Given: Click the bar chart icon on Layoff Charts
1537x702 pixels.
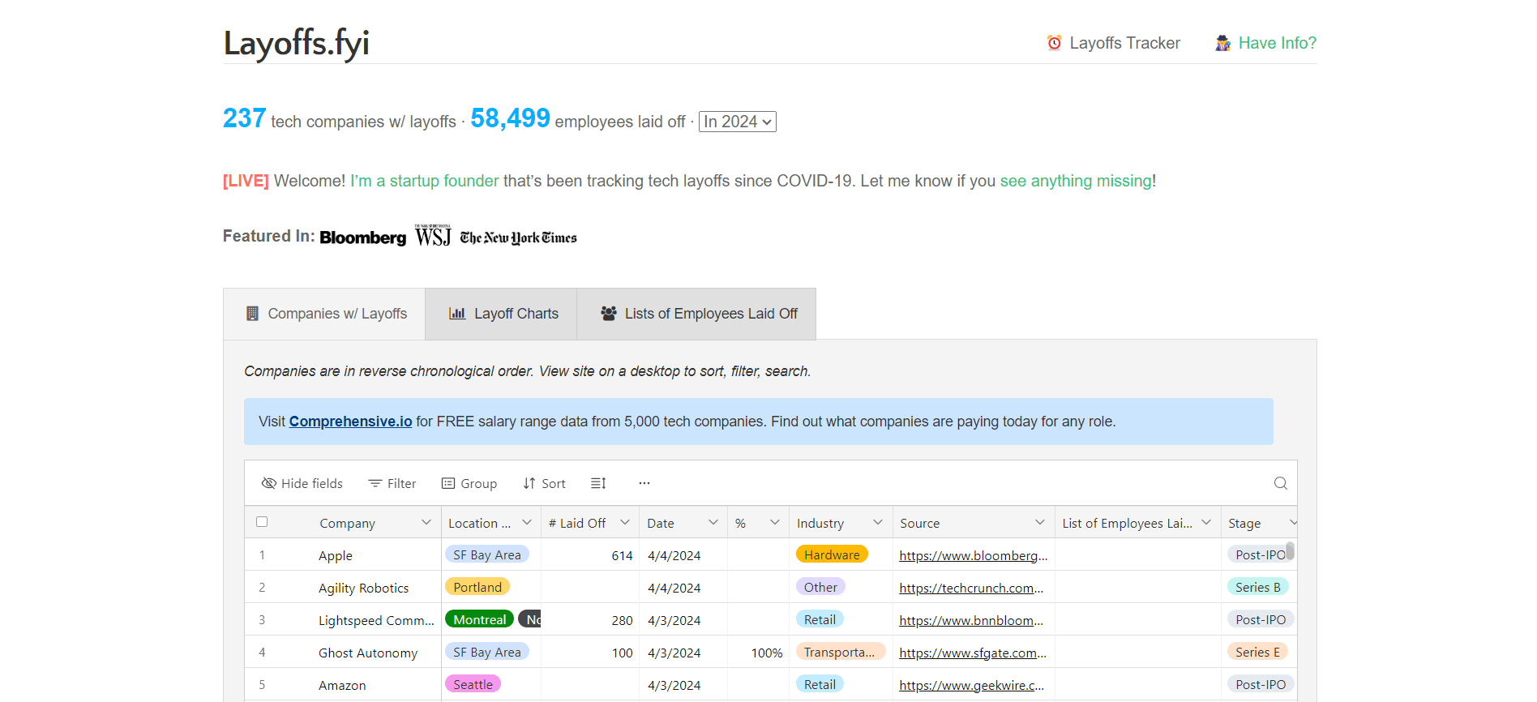Looking at the screenshot, I should pyautogui.click(x=457, y=314).
